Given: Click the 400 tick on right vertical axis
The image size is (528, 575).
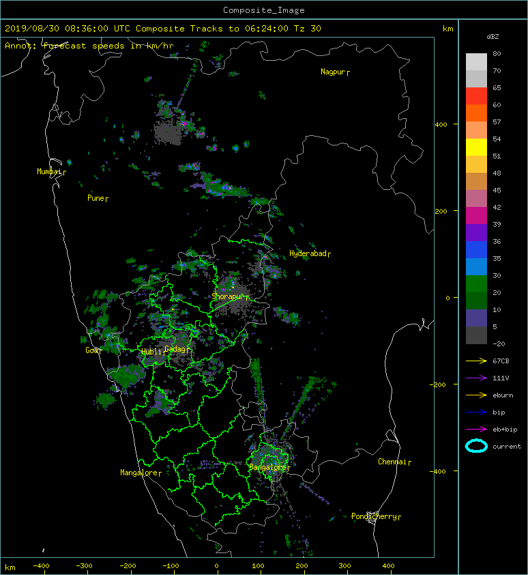Looking at the screenshot, I should click(441, 125).
